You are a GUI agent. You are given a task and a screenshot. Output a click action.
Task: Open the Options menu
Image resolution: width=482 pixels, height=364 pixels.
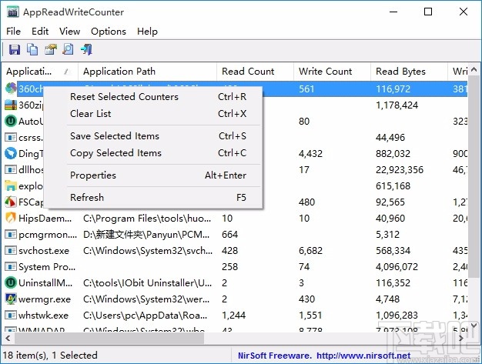[109, 32]
